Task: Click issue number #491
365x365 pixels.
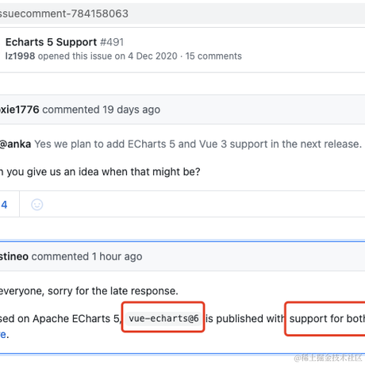Action: click(x=112, y=42)
